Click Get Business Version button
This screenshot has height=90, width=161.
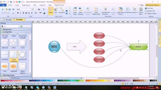[153, 5]
